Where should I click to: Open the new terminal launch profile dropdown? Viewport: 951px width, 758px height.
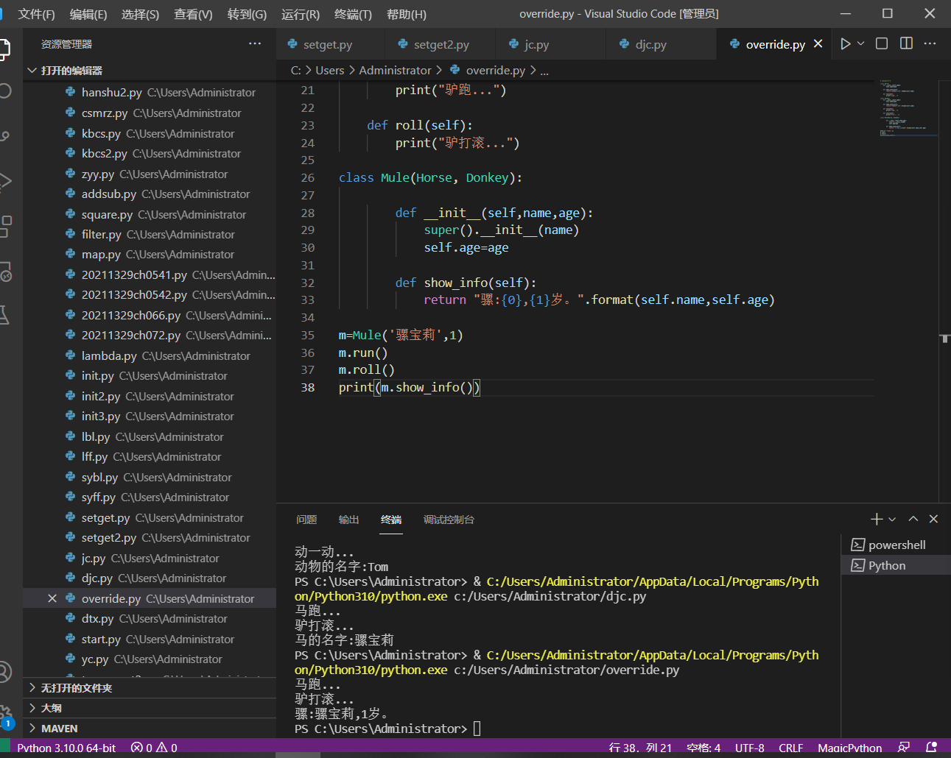(x=892, y=520)
